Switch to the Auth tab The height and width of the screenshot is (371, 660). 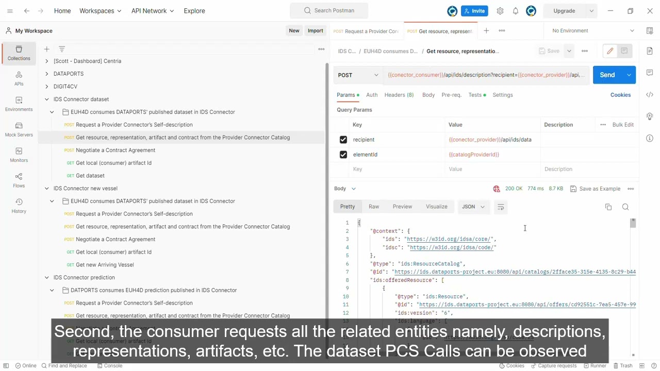coord(372,95)
